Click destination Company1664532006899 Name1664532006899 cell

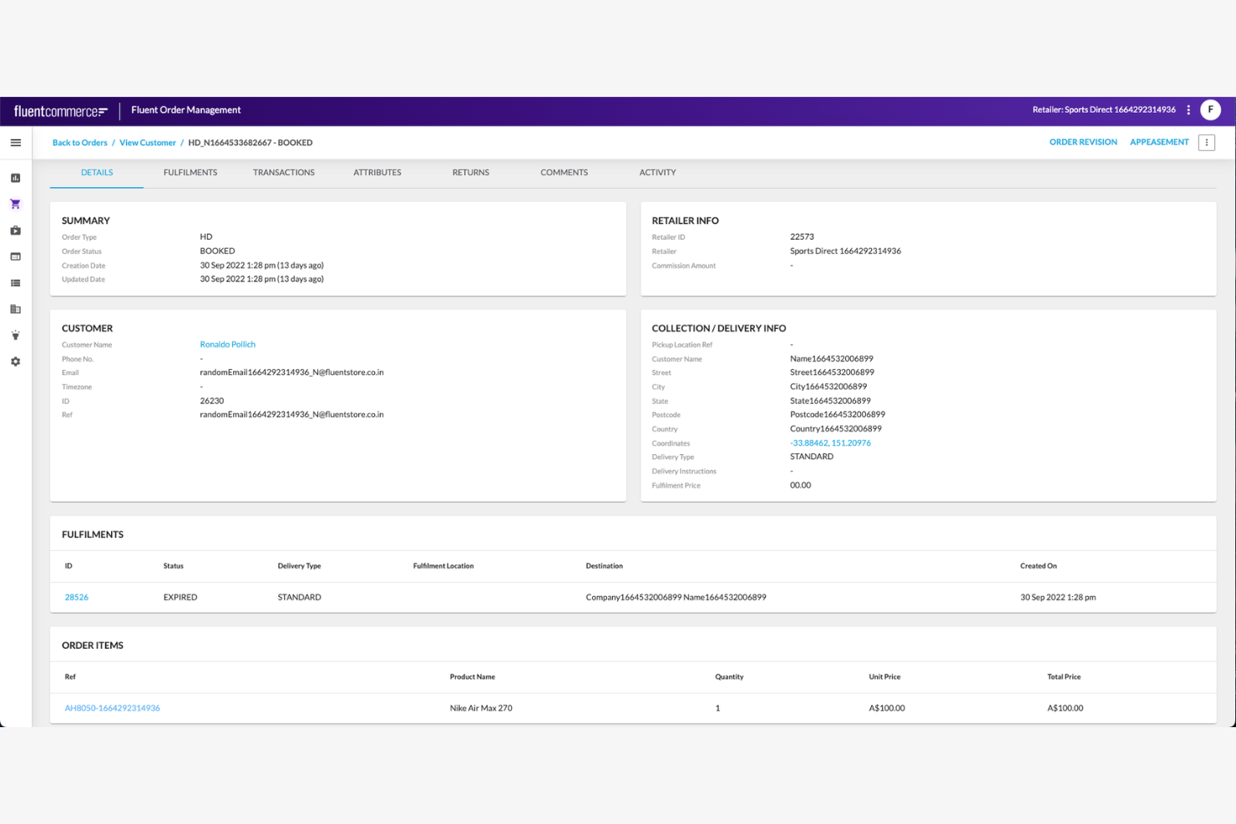[x=676, y=597]
